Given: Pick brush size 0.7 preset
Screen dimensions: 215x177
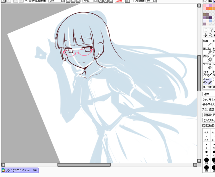Looking at the screenshot, I should point(206,131).
